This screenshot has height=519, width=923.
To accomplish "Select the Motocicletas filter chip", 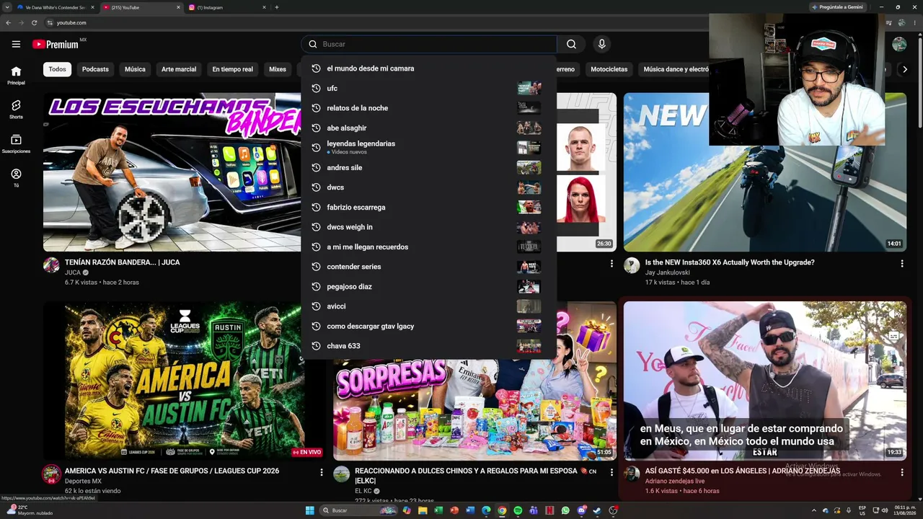I will 609,69.
